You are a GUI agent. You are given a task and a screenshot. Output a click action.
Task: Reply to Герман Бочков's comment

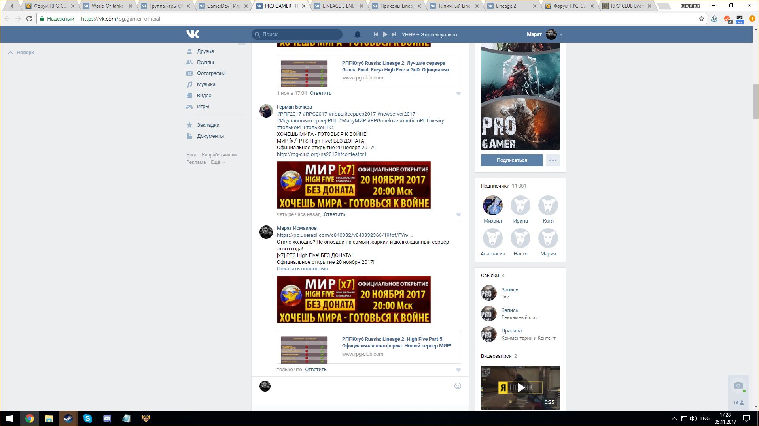[335, 214]
